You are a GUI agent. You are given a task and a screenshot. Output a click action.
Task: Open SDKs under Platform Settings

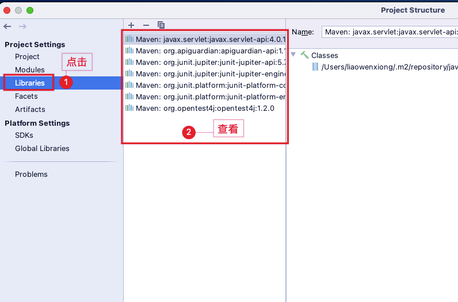(24, 135)
